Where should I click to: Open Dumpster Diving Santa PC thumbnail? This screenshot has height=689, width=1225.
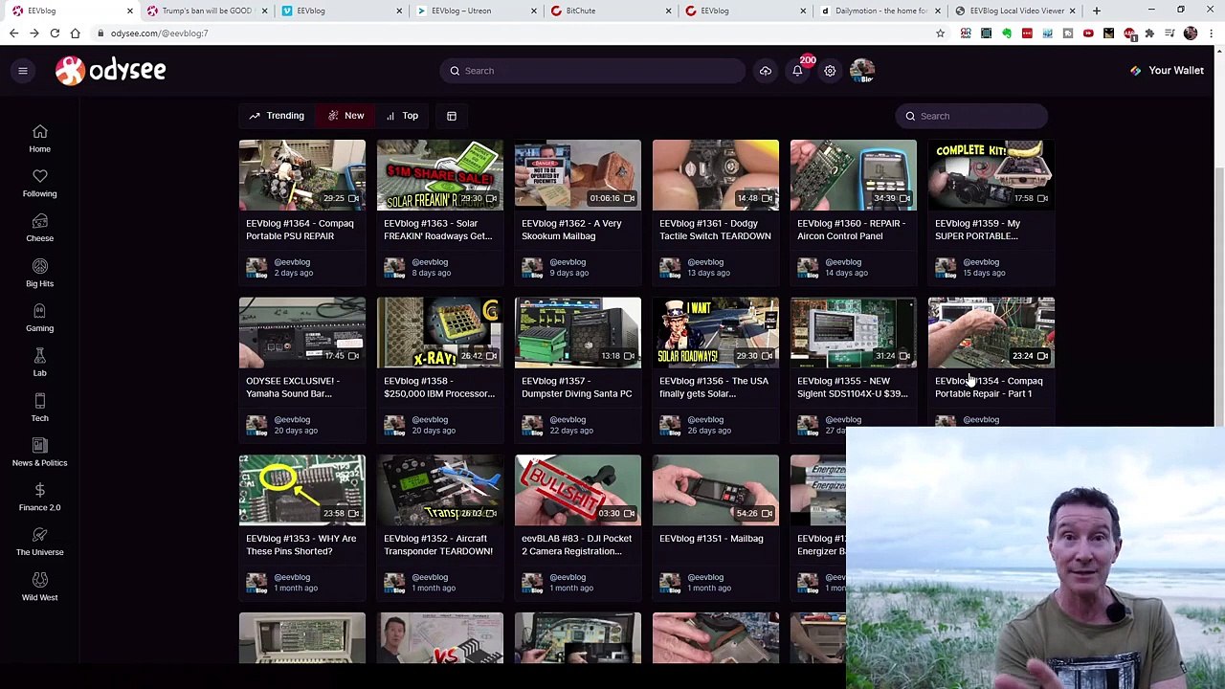578,333
